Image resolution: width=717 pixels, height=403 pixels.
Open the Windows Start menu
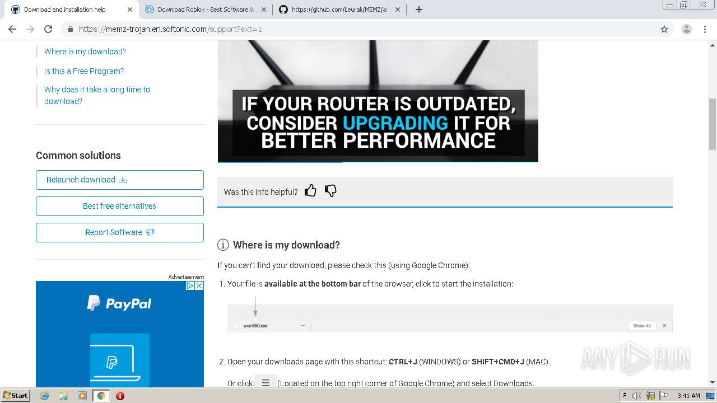click(16, 396)
